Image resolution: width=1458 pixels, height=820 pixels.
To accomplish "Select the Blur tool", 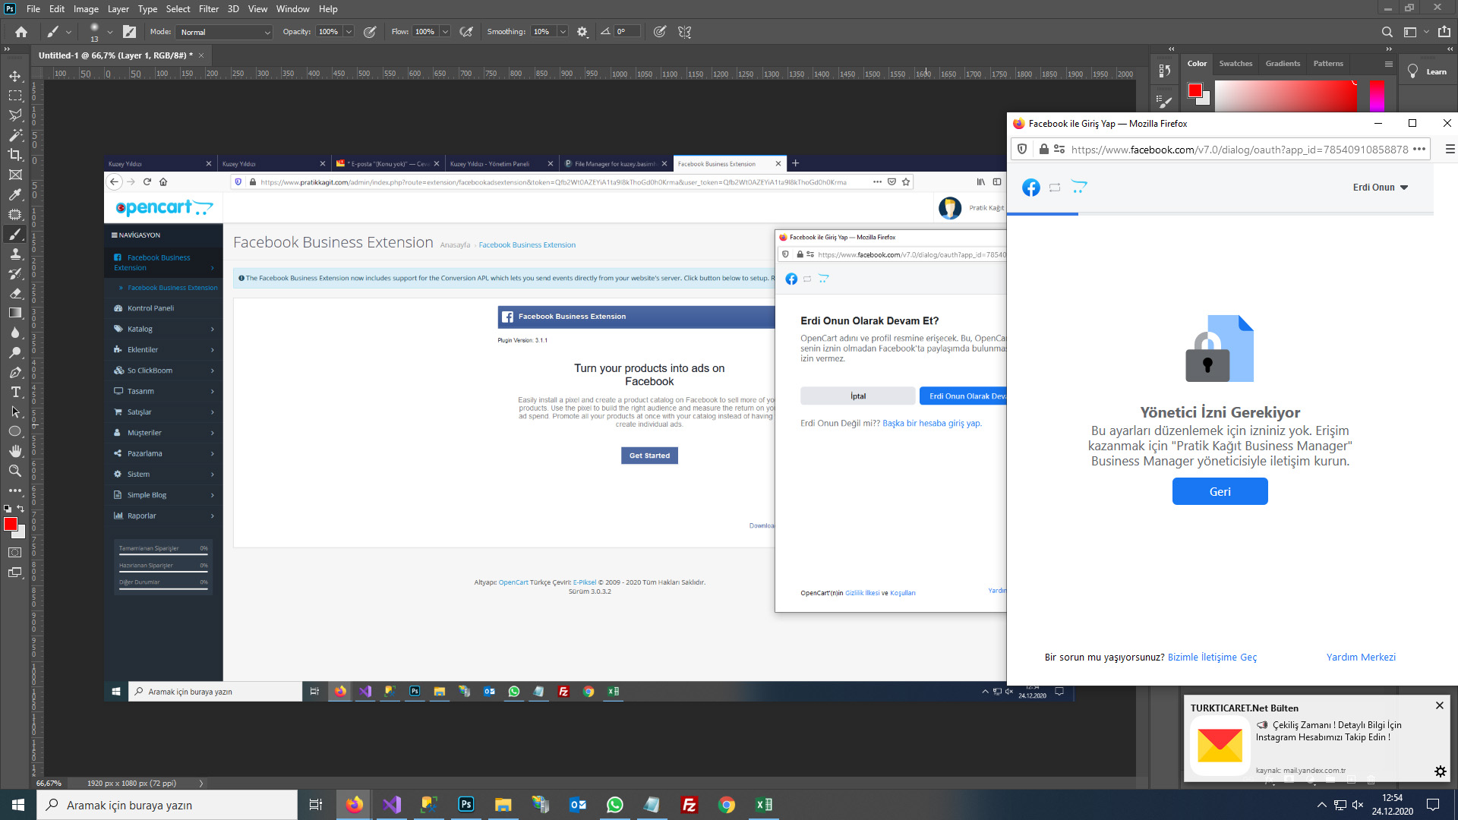I will coord(15,333).
